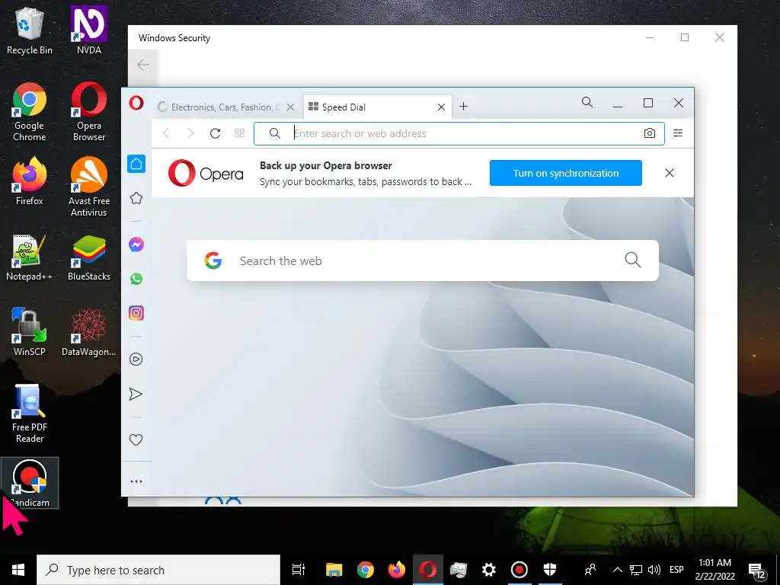Viewport: 780px width, 585px height.
Task: Open the Opera main menu logo
Action: click(136, 103)
